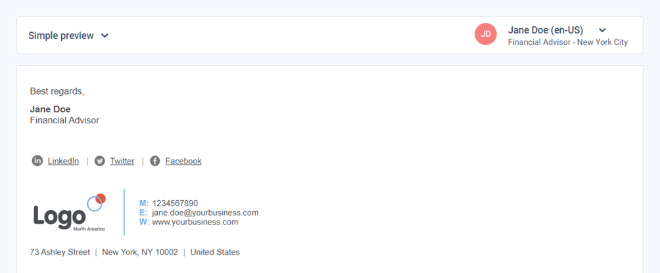Expand the Simple preview dropdown chevron
The image size is (660, 273).
[105, 35]
